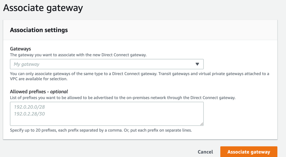Image resolution: width=286 pixels, height=157 pixels.
Task: Click the same-type gateways helper note
Action: [139, 76]
